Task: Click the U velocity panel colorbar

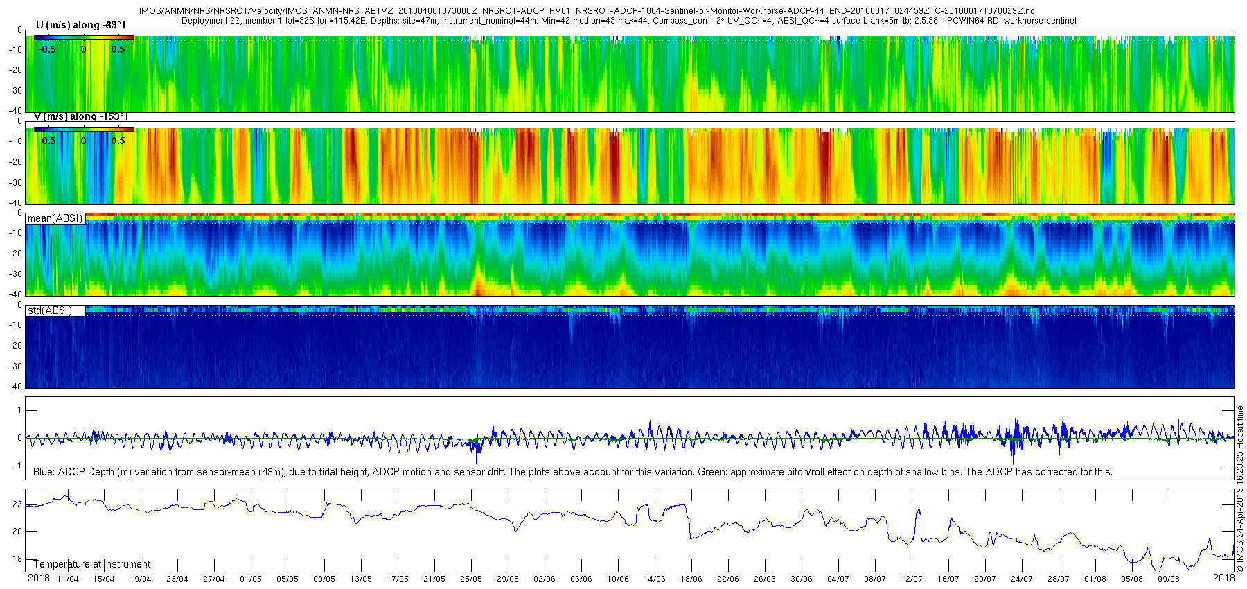Action: point(84,39)
